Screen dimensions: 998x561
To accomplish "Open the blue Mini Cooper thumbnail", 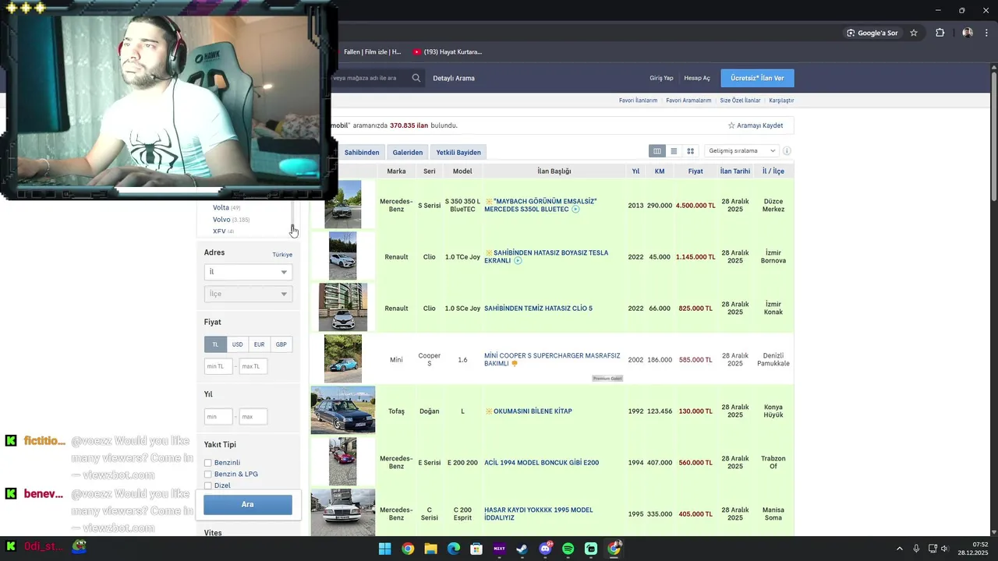I will tap(343, 359).
